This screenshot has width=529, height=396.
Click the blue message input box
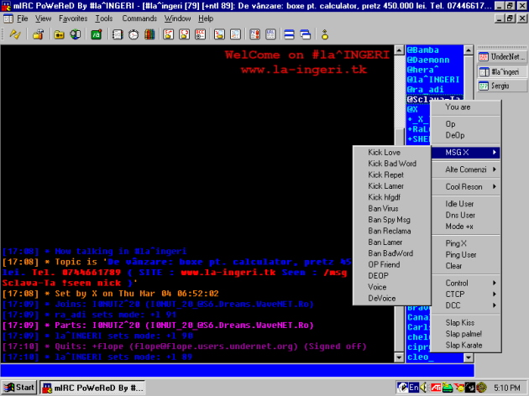click(x=237, y=370)
